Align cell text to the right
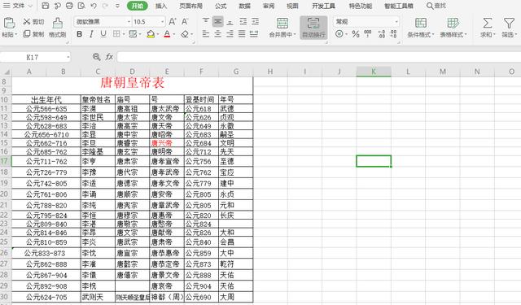 pos(230,34)
